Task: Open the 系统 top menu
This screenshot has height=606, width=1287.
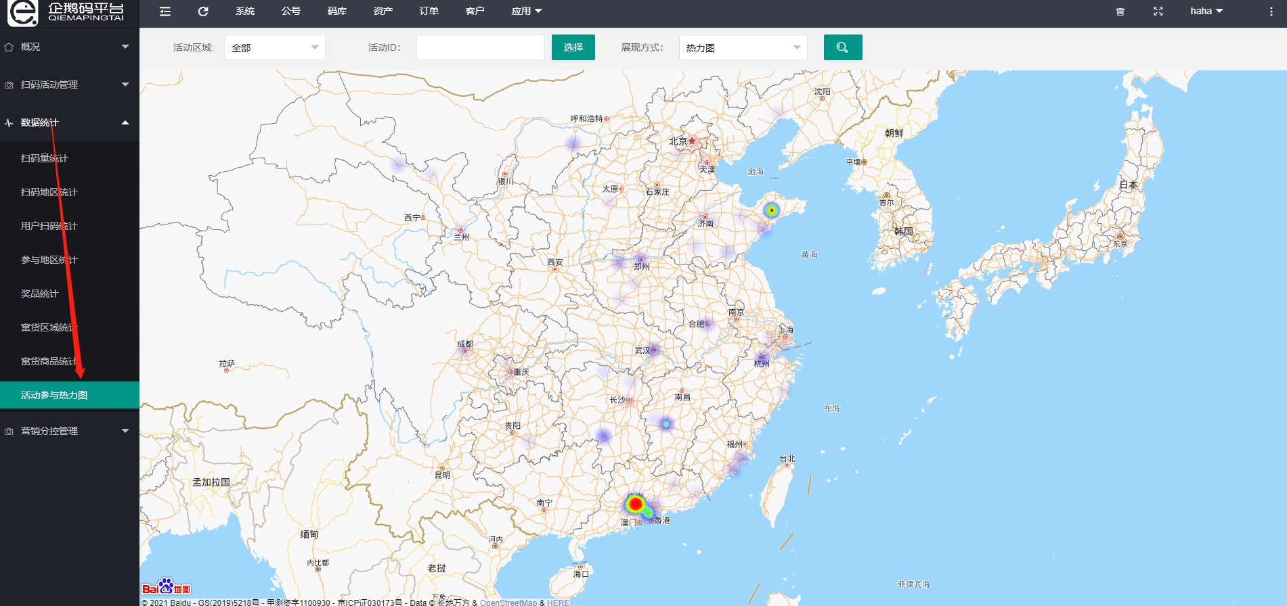Action: (x=245, y=11)
